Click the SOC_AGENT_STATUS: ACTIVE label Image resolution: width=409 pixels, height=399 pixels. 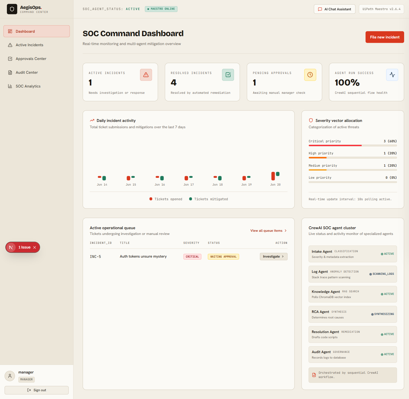pyautogui.click(x=111, y=9)
